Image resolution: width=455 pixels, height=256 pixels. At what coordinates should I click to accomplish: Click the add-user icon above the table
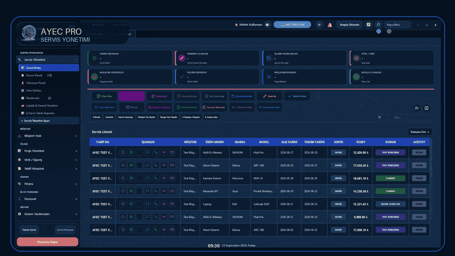pyautogui.click(x=417, y=108)
